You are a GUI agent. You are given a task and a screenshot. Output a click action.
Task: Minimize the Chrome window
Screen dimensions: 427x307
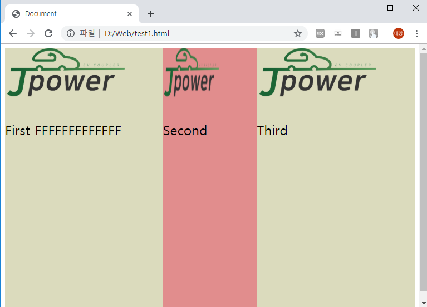[365, 8]
